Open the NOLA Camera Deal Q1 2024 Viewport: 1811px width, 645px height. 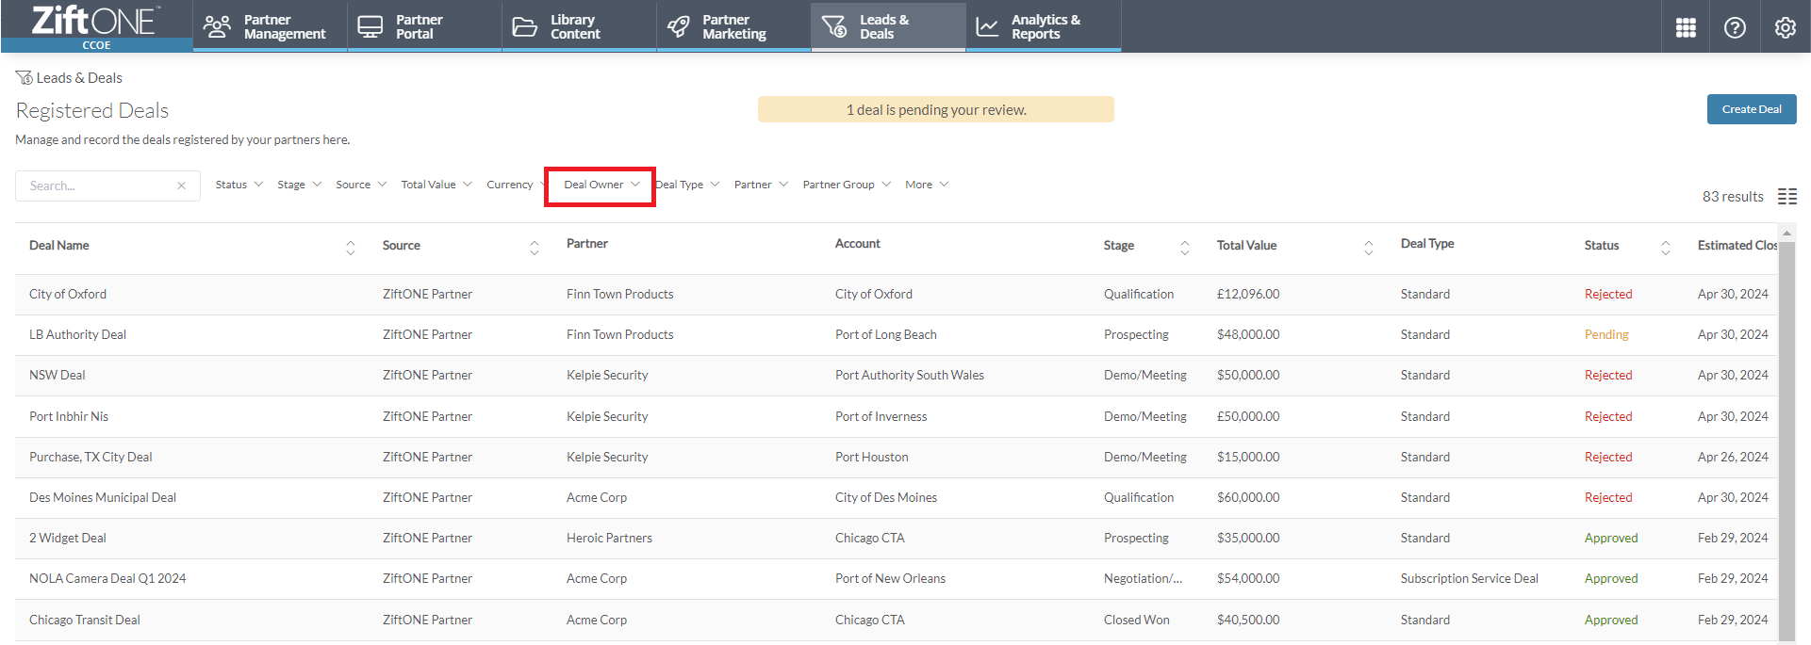[107, 578]
